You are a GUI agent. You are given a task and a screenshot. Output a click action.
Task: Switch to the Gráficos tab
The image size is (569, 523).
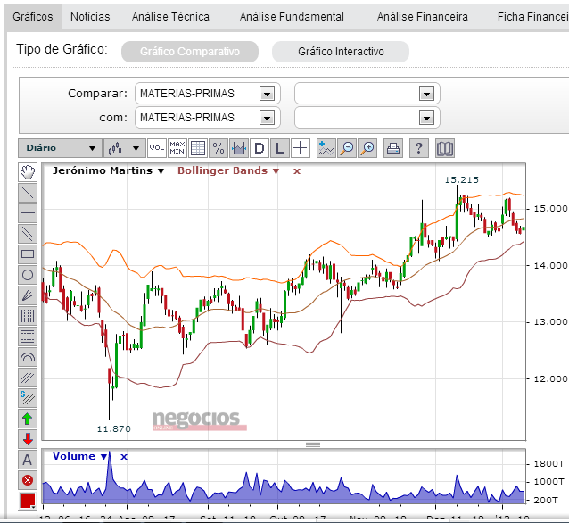(x=33, y=16)
